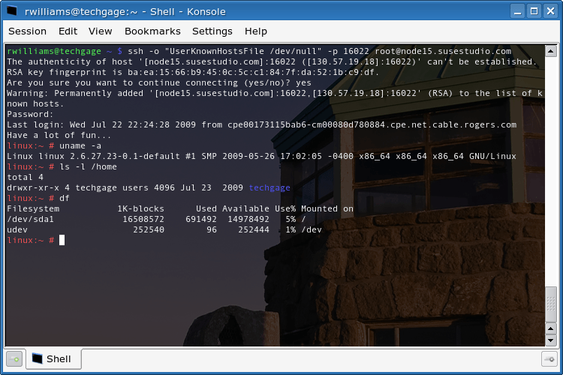Screen dimensions: 563x375
Task: Click the '14978492' available value
Action: [x=248, y=219]
